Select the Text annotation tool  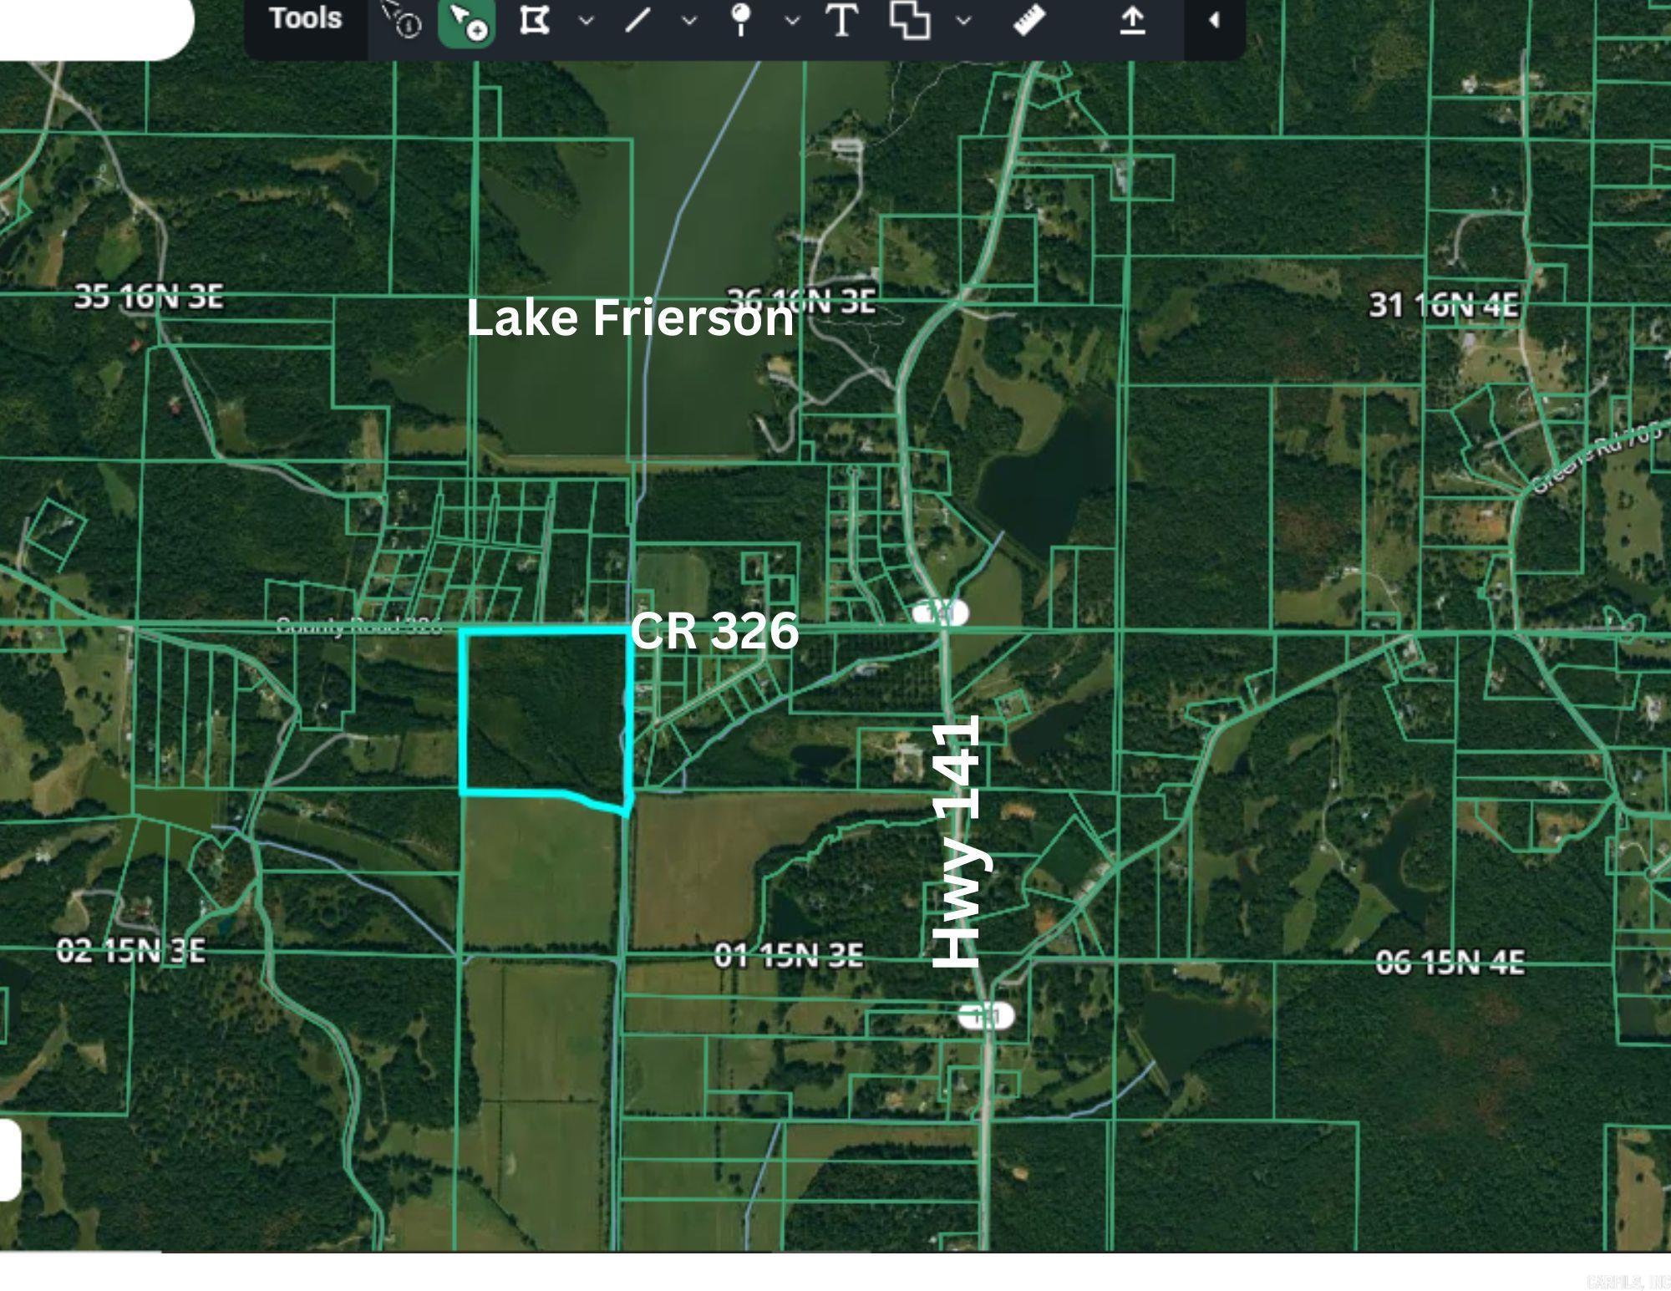[x=841, y=21]
